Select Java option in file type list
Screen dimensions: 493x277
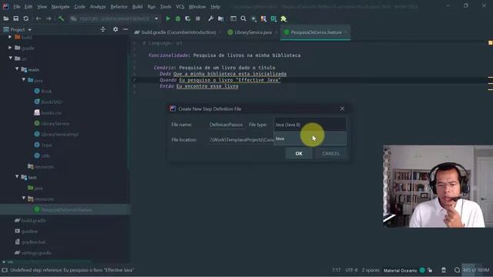pyautogui.click(x=310, y=138)
